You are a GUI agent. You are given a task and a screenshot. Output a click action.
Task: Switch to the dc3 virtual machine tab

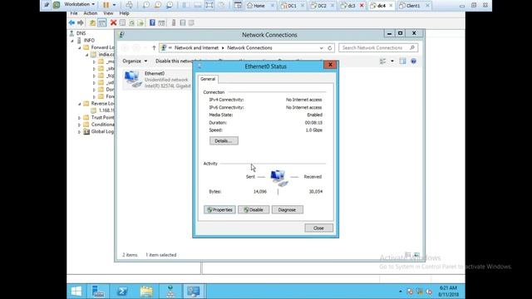point(349,6)
